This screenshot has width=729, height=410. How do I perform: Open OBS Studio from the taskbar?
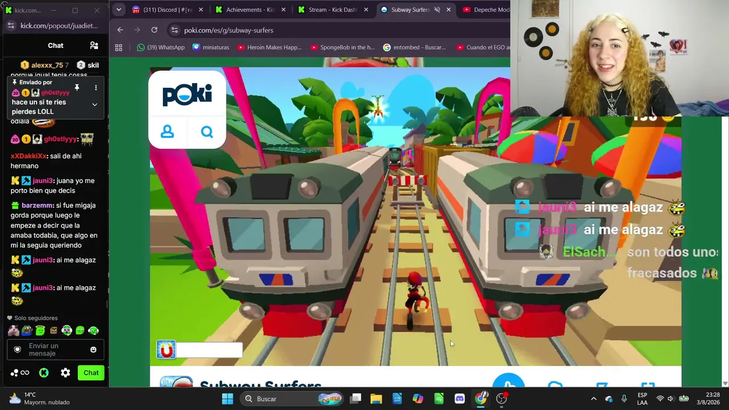502,399
